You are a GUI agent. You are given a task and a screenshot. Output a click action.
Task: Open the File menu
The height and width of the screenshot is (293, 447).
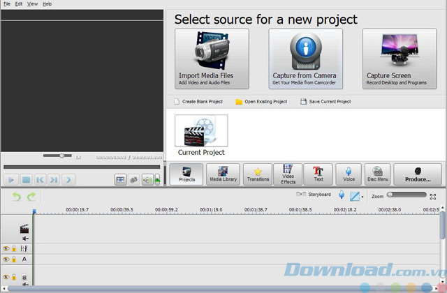[7, 4]
